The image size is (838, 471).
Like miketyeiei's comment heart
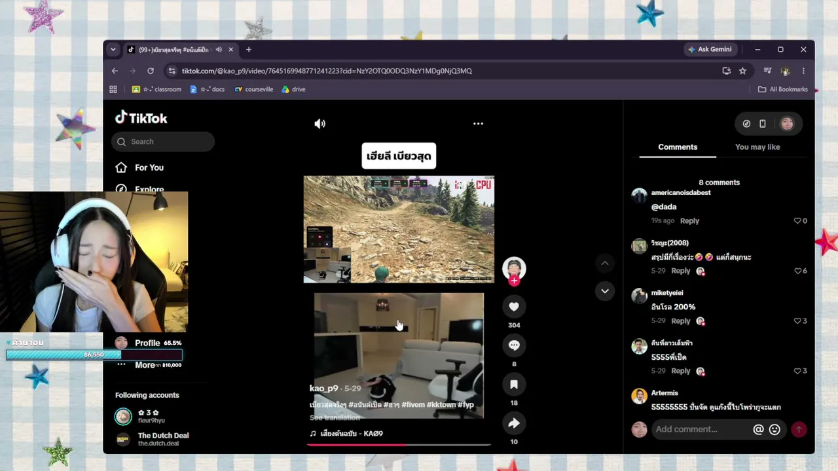[797, 321]
